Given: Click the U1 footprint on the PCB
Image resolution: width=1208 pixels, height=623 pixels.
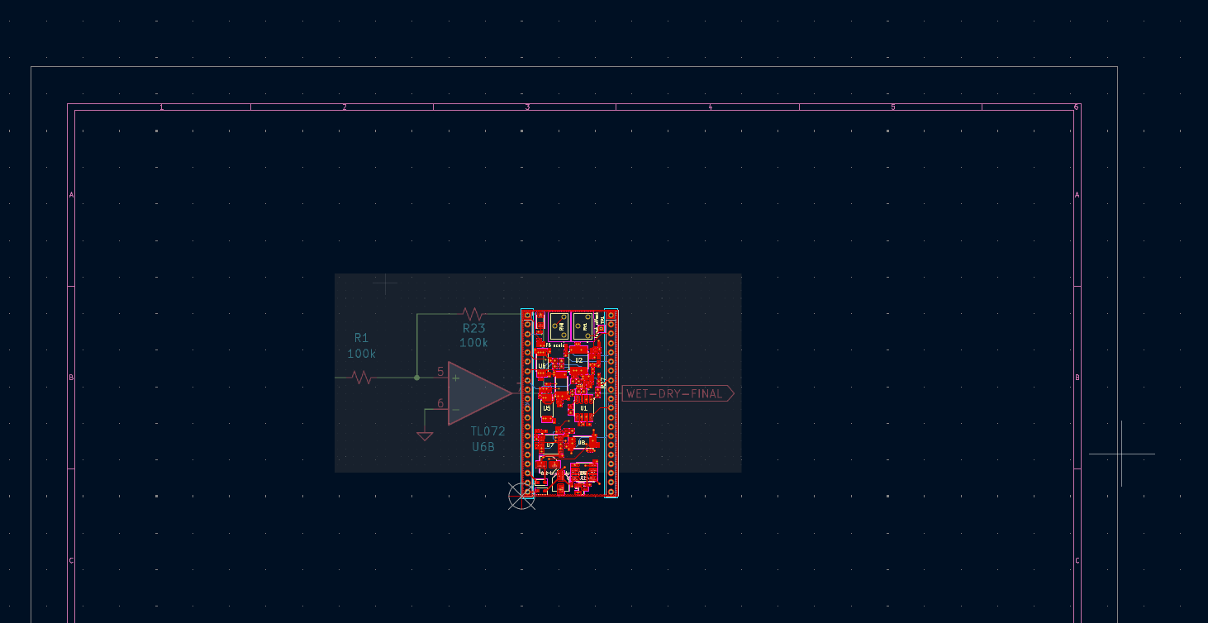Looking at the screenshot, I should 583,407.
